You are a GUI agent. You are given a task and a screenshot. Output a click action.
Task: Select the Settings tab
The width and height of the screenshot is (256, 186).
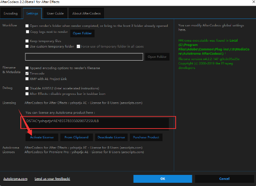pyautogui.click(x=32, y=13)
